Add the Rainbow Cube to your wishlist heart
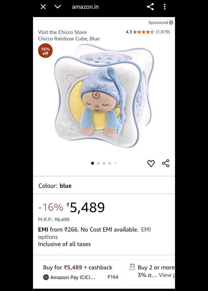 (x=151, y=163)
